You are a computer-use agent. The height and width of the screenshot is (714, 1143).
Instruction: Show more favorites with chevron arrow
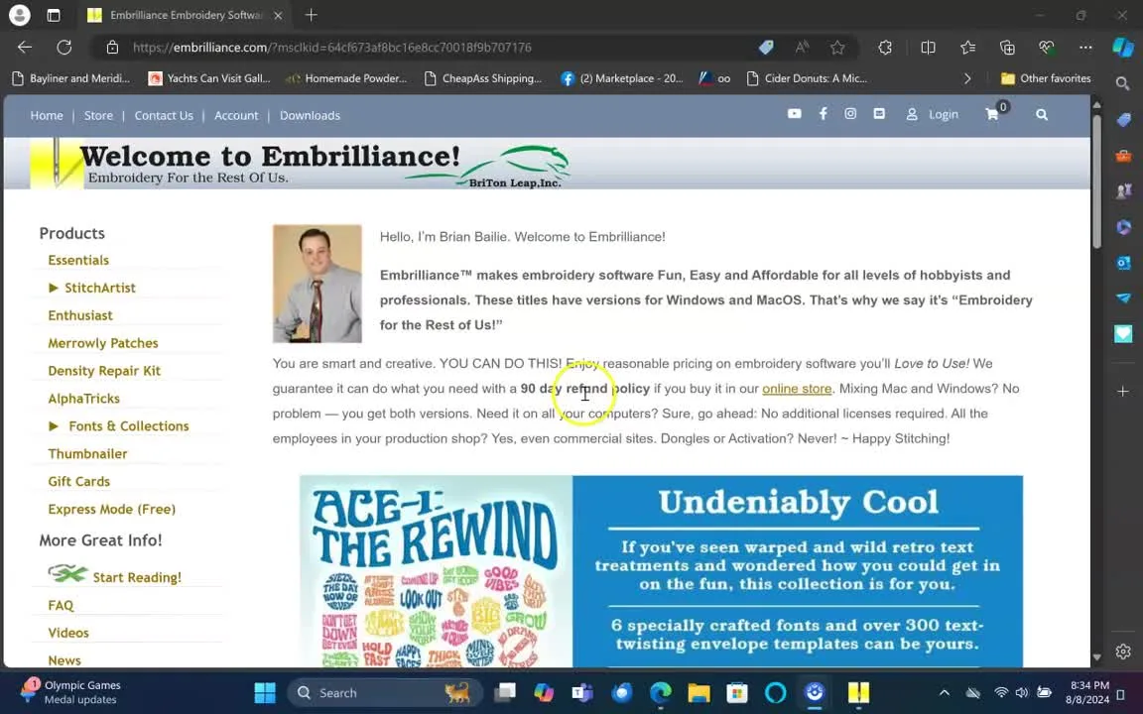pos(967,78)
